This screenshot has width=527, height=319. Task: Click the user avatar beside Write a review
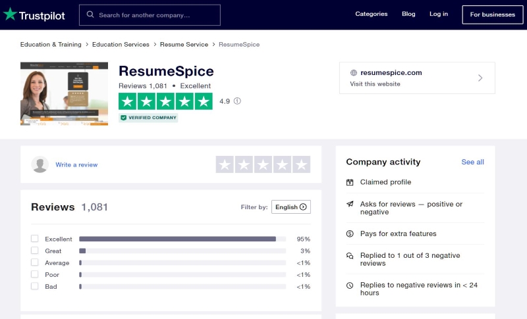tap(40, 164)
